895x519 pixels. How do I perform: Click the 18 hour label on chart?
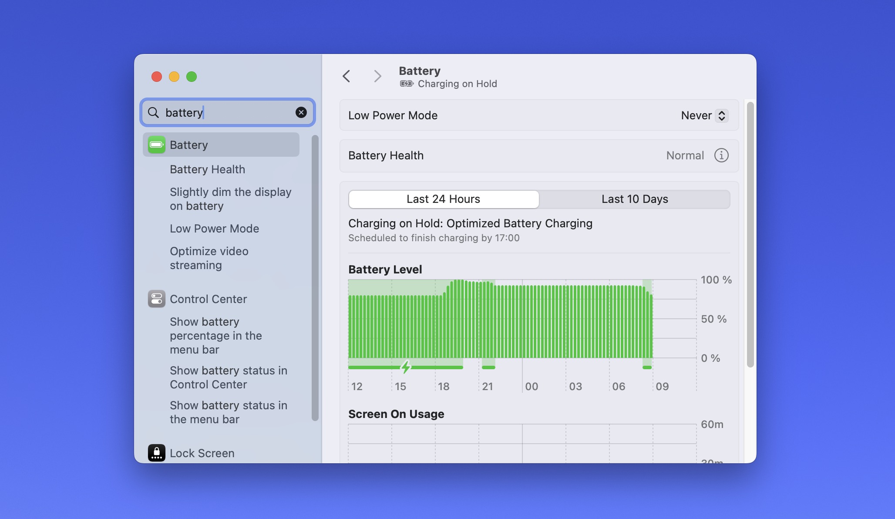pyautogui.click(x=444, y=387)
